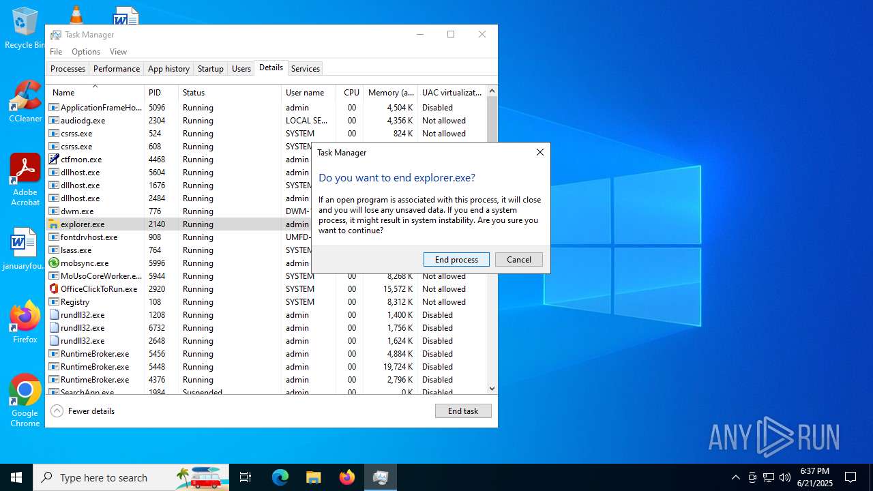Close the end explorer.exe dialog

[x=540, y=153]
